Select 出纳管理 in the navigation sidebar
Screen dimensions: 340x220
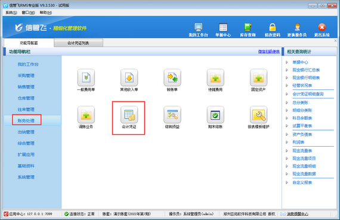(26, 132)
